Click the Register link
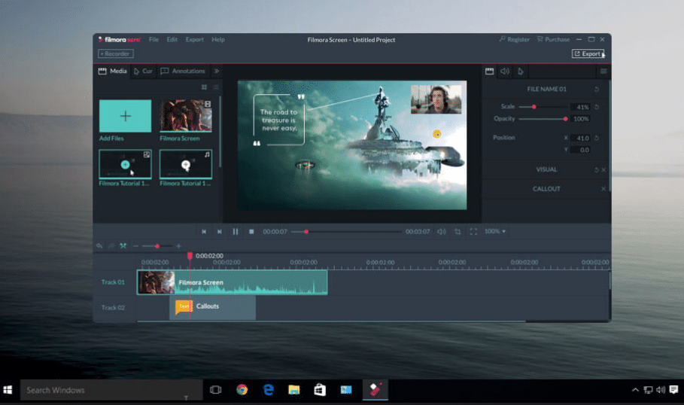 click(515, 39)
